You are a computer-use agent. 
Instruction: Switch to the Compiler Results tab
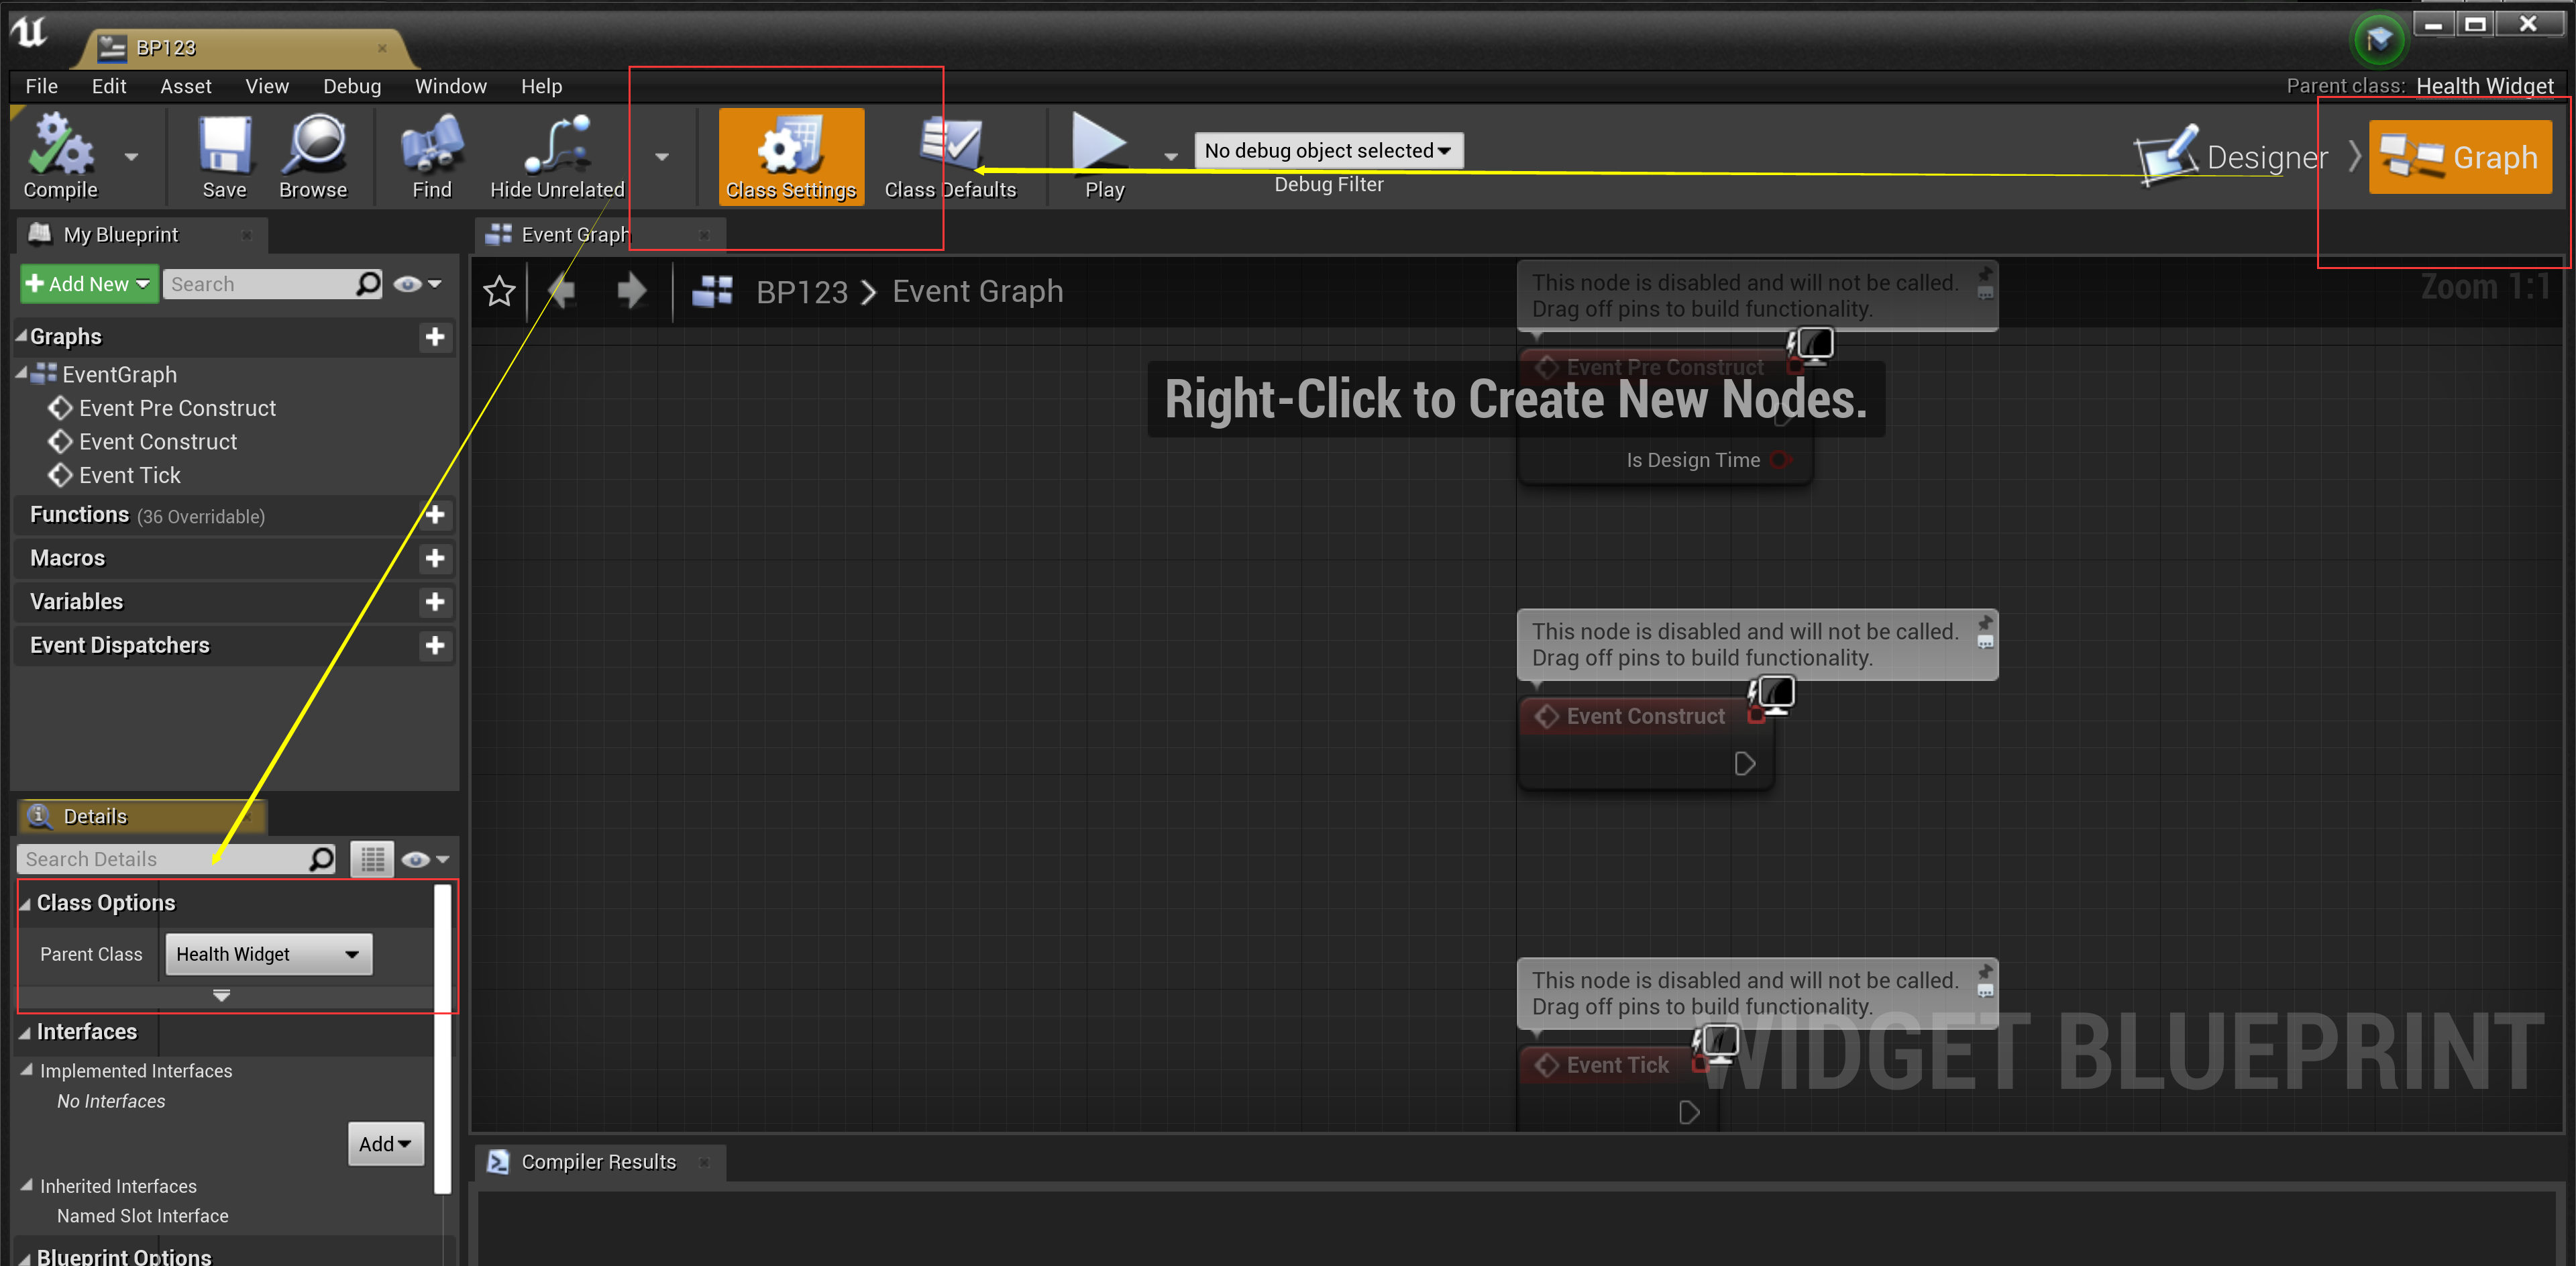point(598,1161)
